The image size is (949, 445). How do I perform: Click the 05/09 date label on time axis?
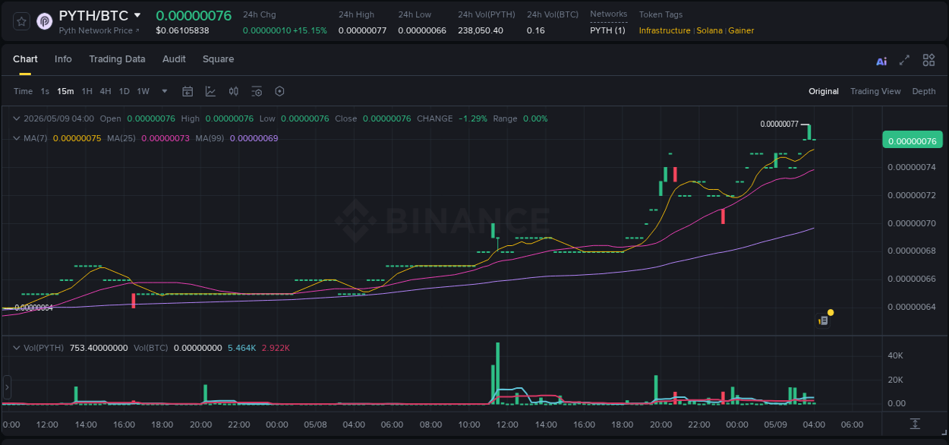(775, 424)
